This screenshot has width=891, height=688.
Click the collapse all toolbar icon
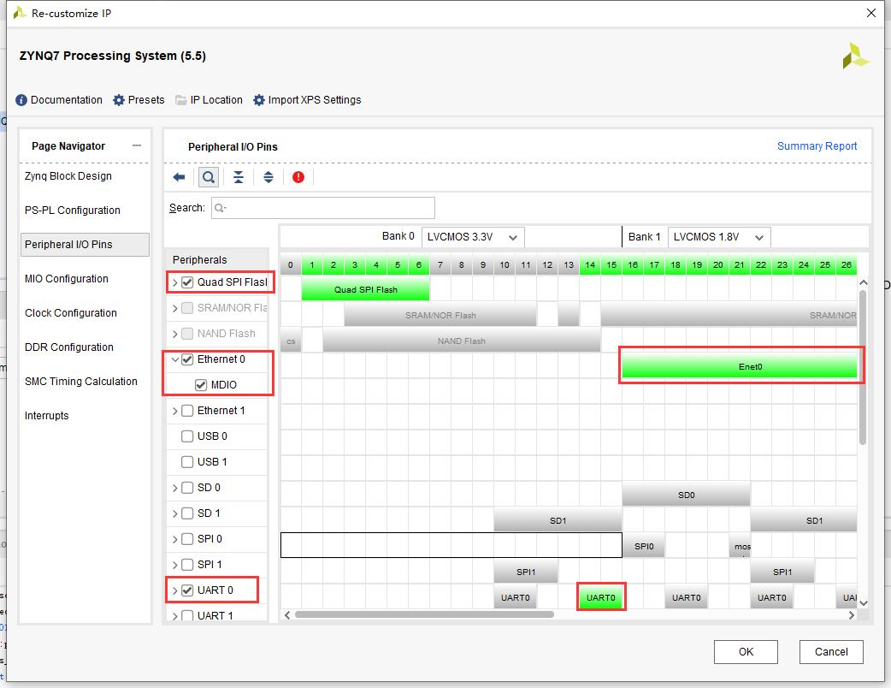pos(239,177)
